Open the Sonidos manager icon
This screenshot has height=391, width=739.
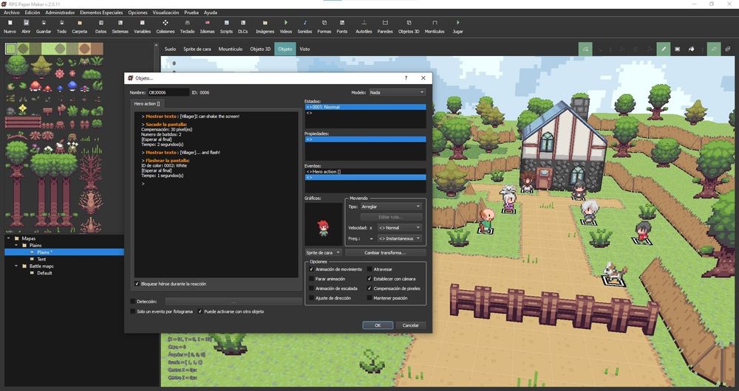click(x=304, y=22)
